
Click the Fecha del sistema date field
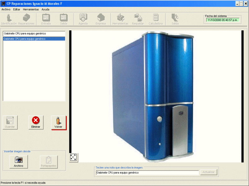point(223,20)
